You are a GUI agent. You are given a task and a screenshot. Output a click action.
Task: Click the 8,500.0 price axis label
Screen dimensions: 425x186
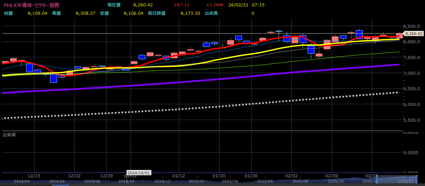[411, 26]
